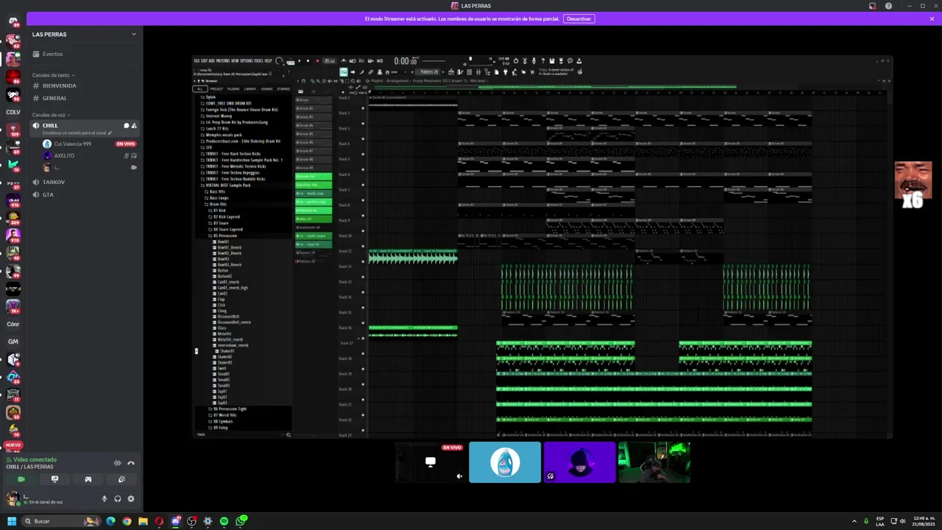The height and width of the screenshot is (530, 942).
Task: Invite people to the CHILL voice channel
Action: (134, 126)
